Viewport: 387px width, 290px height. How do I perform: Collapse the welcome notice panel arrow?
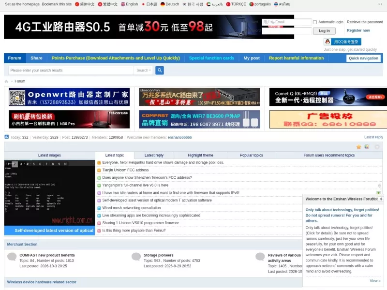point(381,199)
